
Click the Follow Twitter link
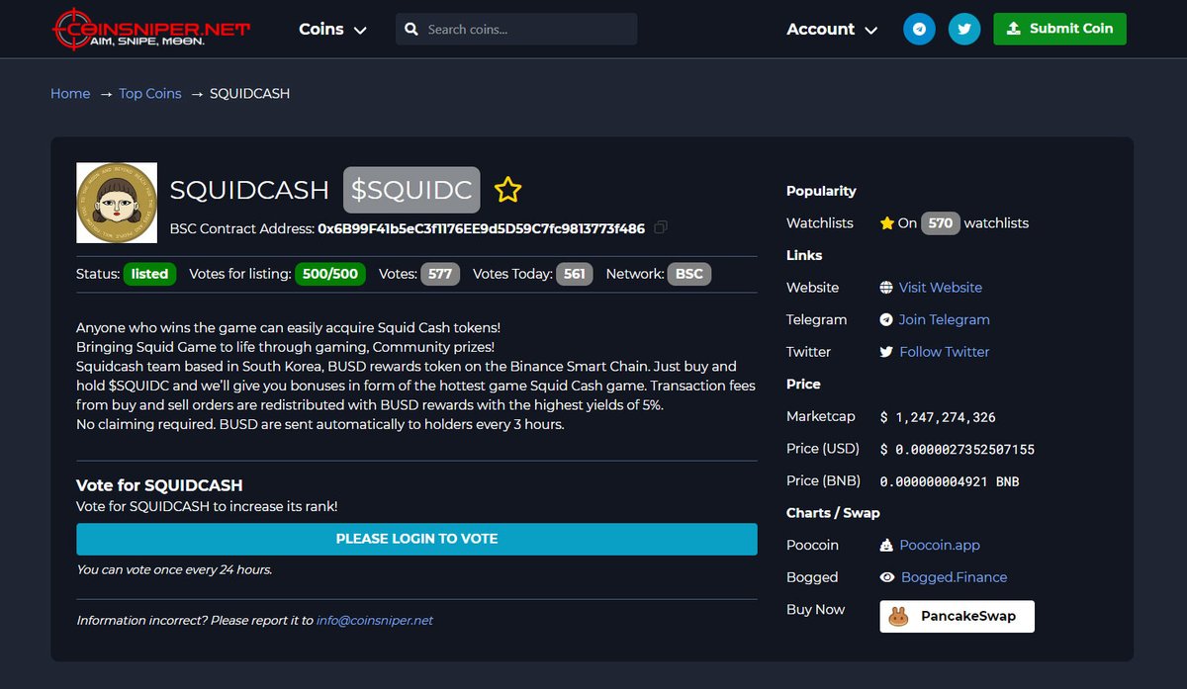pyautogui.click(x=945, y=352)
